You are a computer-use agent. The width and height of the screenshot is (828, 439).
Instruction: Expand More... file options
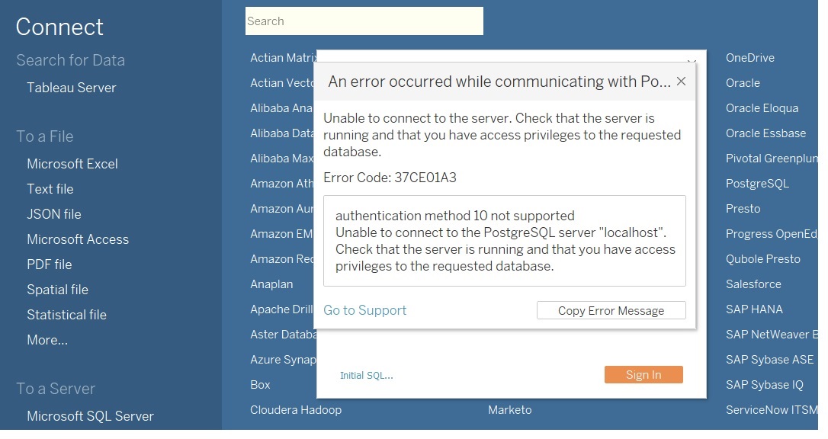[x=47, y=340]
